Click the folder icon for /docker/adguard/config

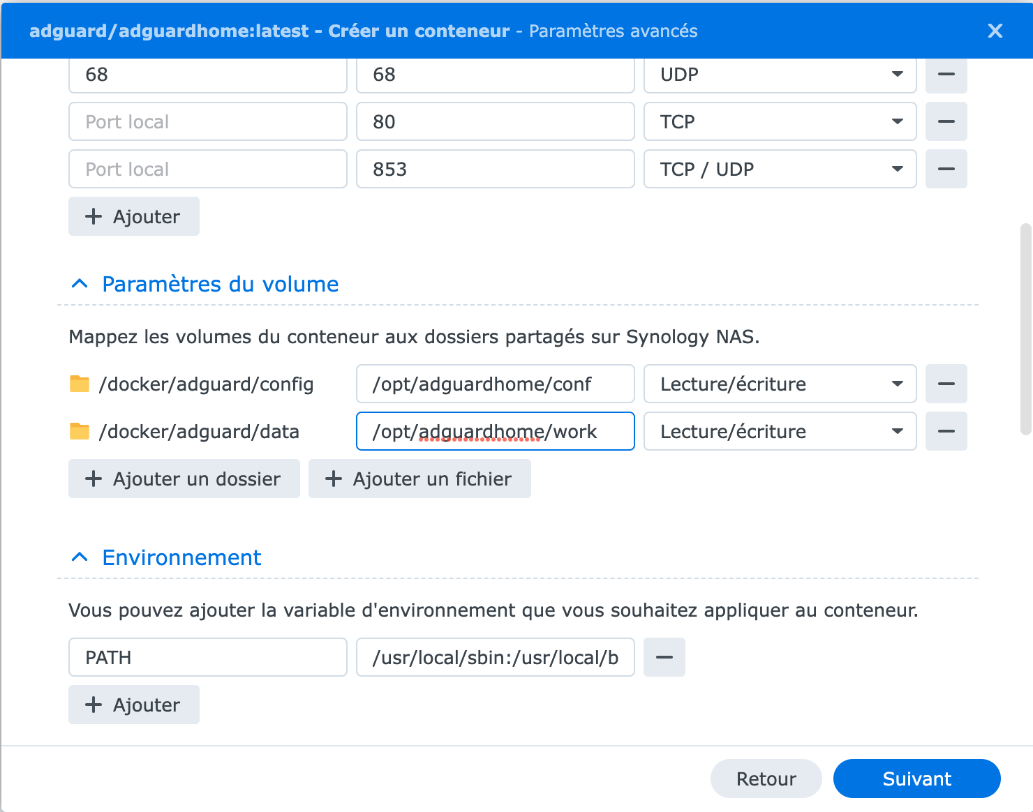(x=80, y=384)
